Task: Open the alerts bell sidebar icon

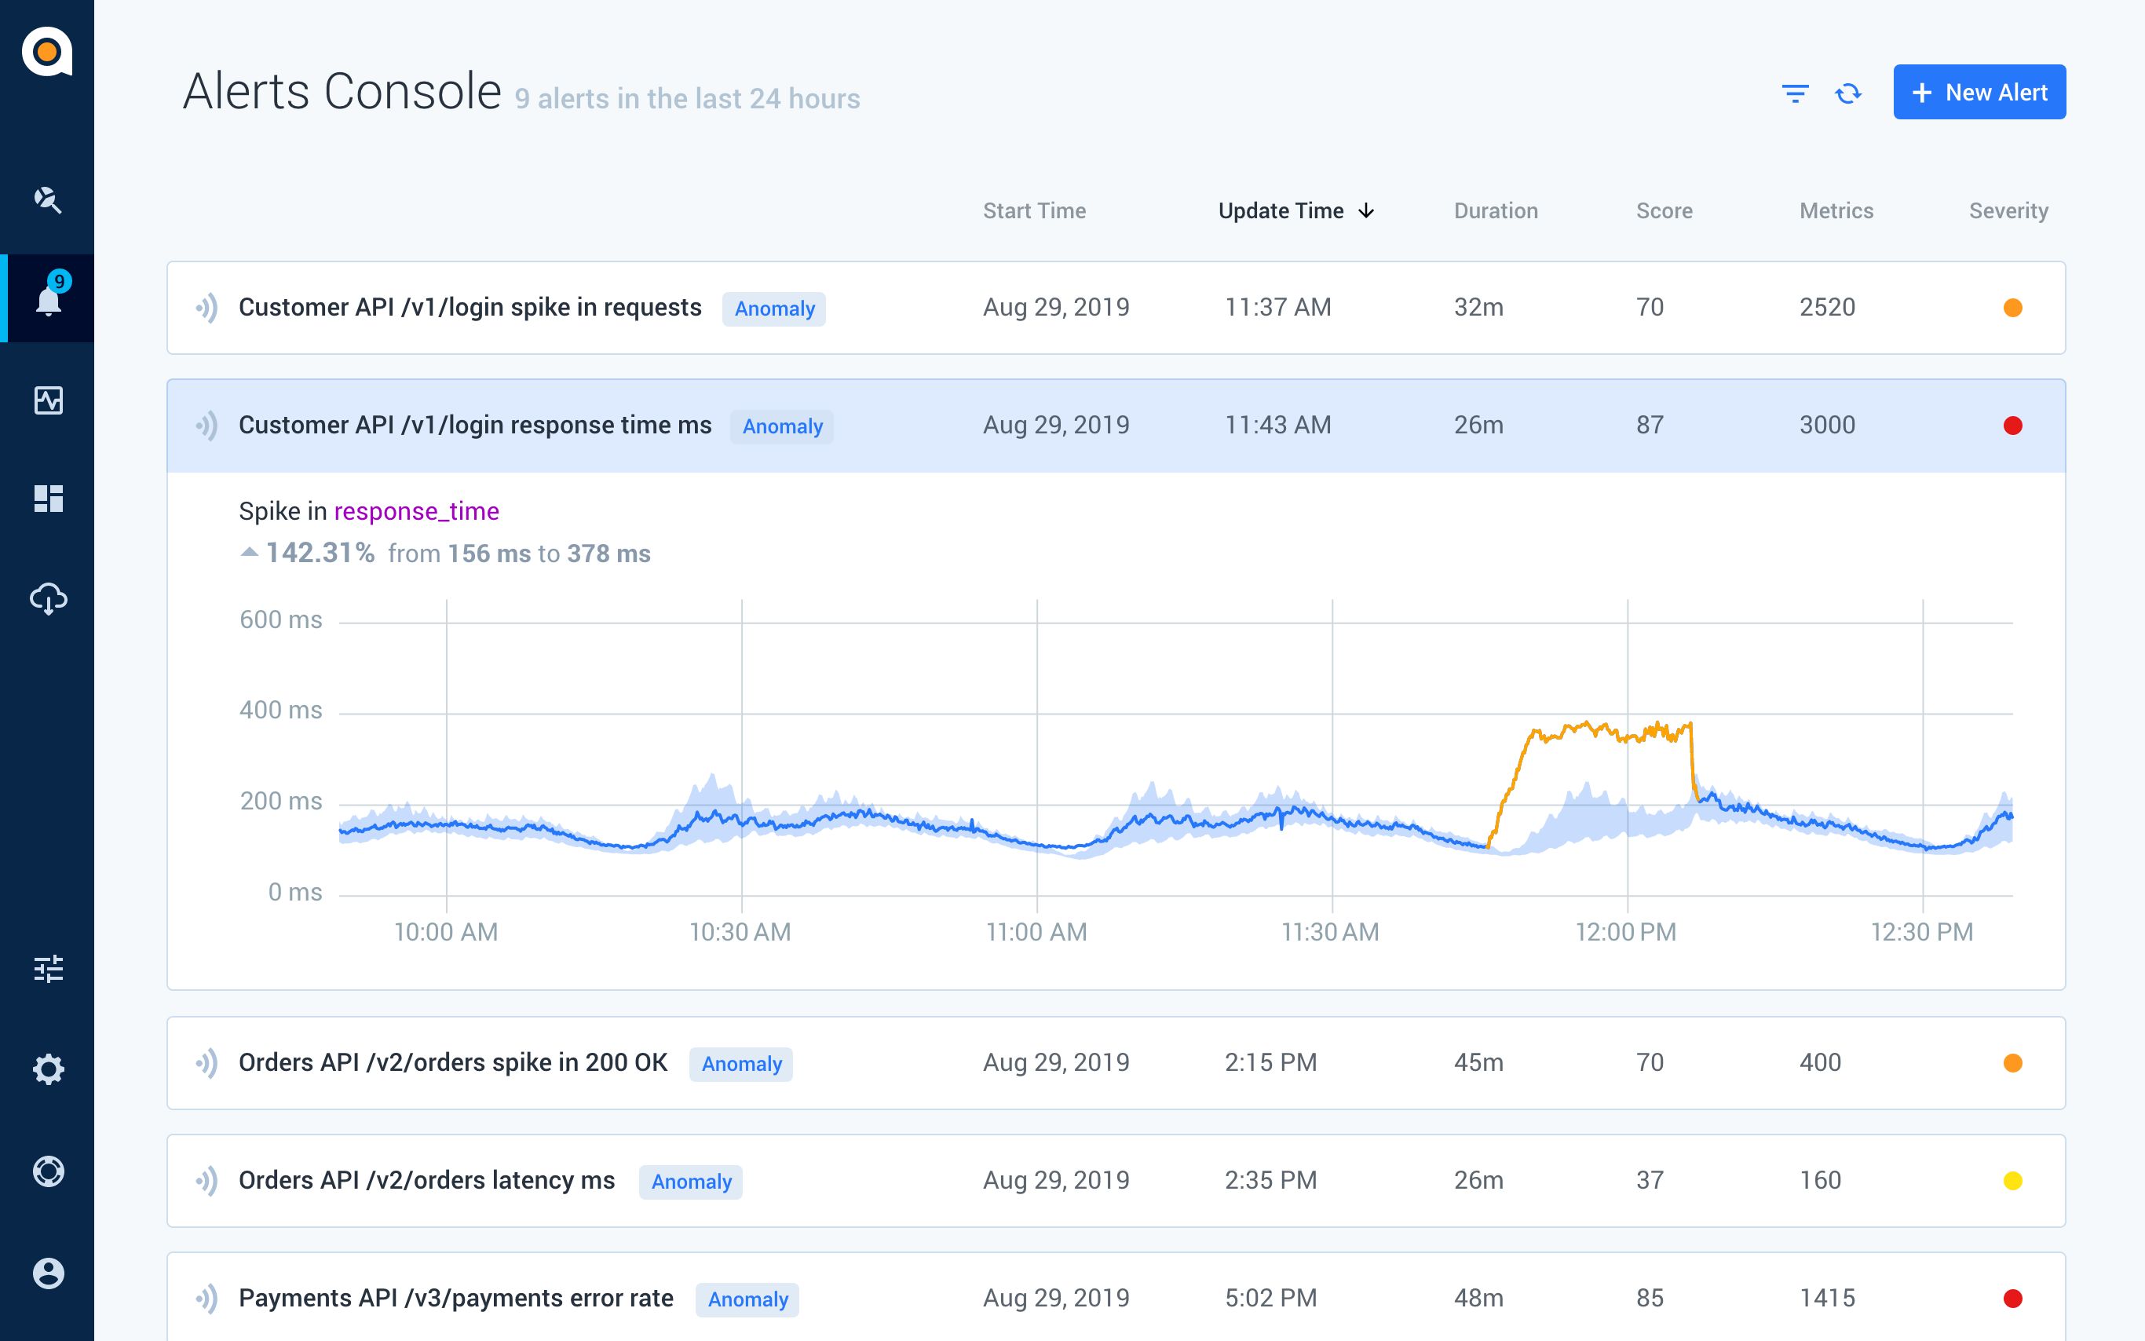Action: pyautogui.click(x=48, y=299)
